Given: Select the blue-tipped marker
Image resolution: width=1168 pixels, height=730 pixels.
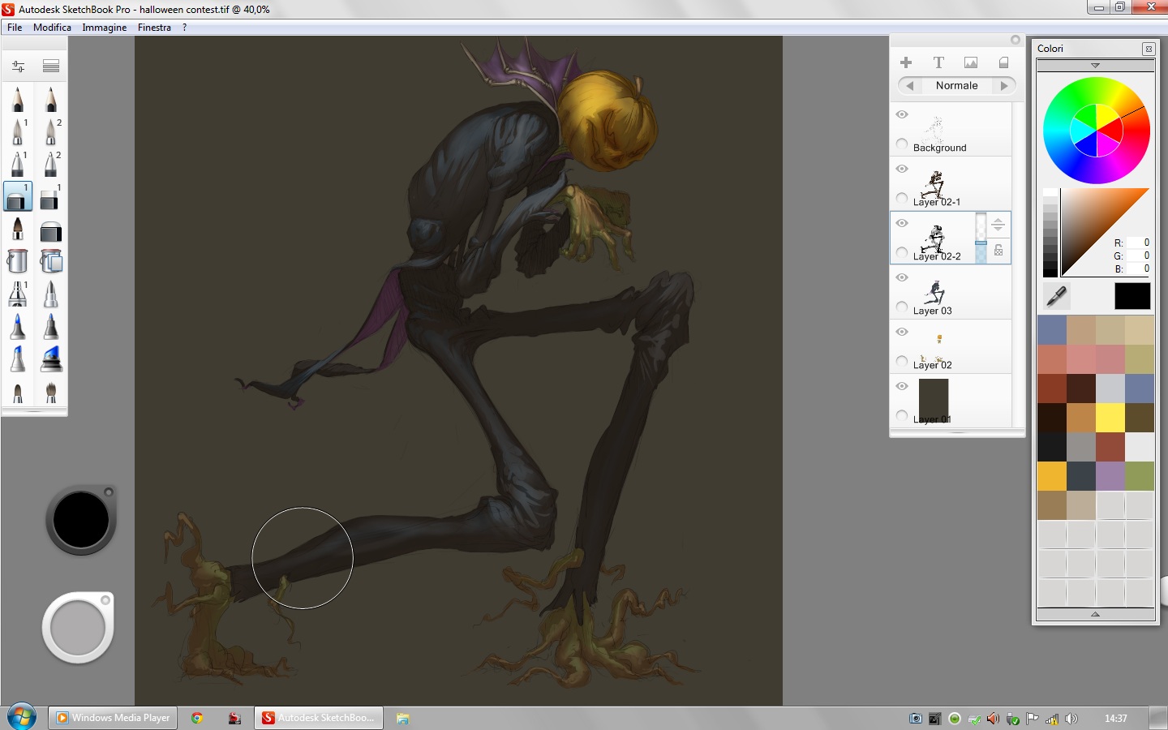Looking at the screenshot, I should point(18,327).
